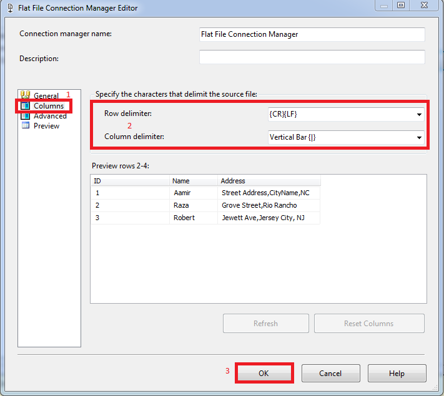Click the General page icon
The image size is (444, 396).
25,95
